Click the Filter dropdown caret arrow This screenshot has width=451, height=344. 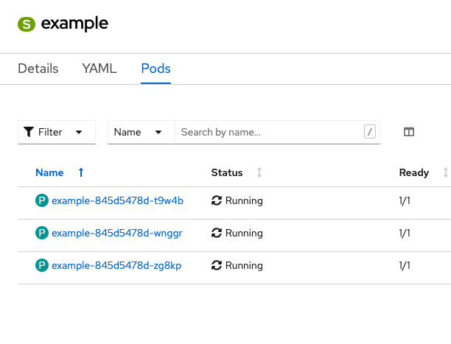(x=79, y=133)
